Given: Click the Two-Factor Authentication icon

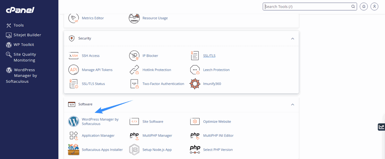Looking at the screenshot, I should [x=134, y=84].
